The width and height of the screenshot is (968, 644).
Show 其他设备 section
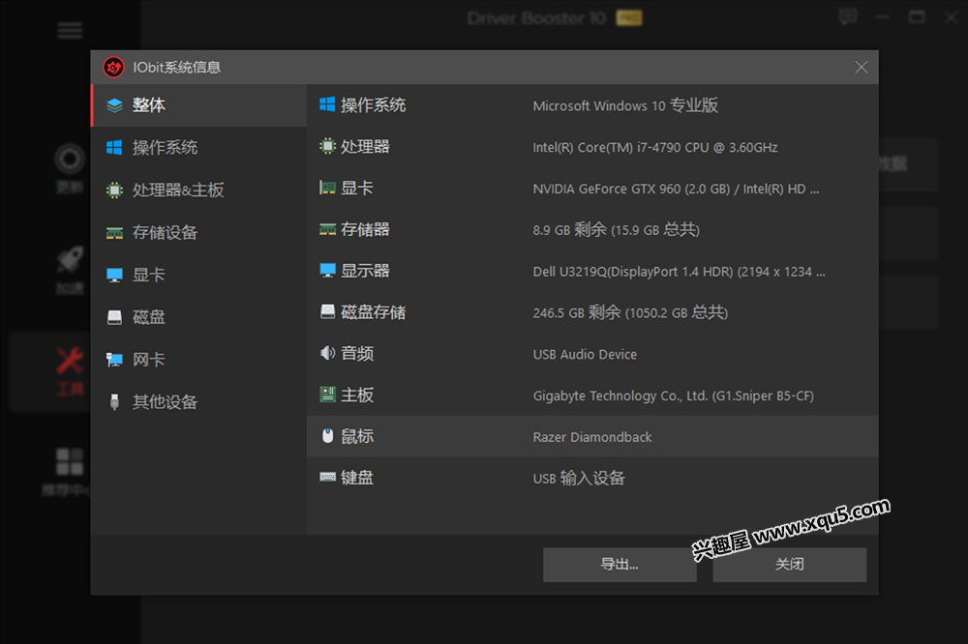[198, 402]
